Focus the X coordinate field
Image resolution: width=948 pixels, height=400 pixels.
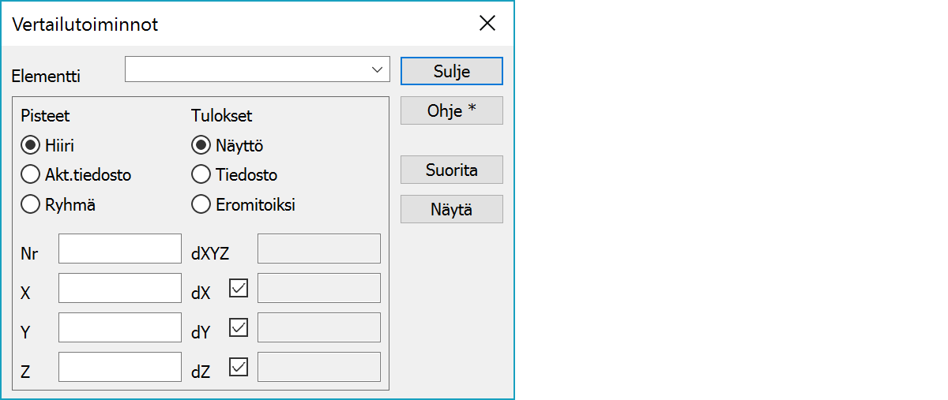point(120,288)
